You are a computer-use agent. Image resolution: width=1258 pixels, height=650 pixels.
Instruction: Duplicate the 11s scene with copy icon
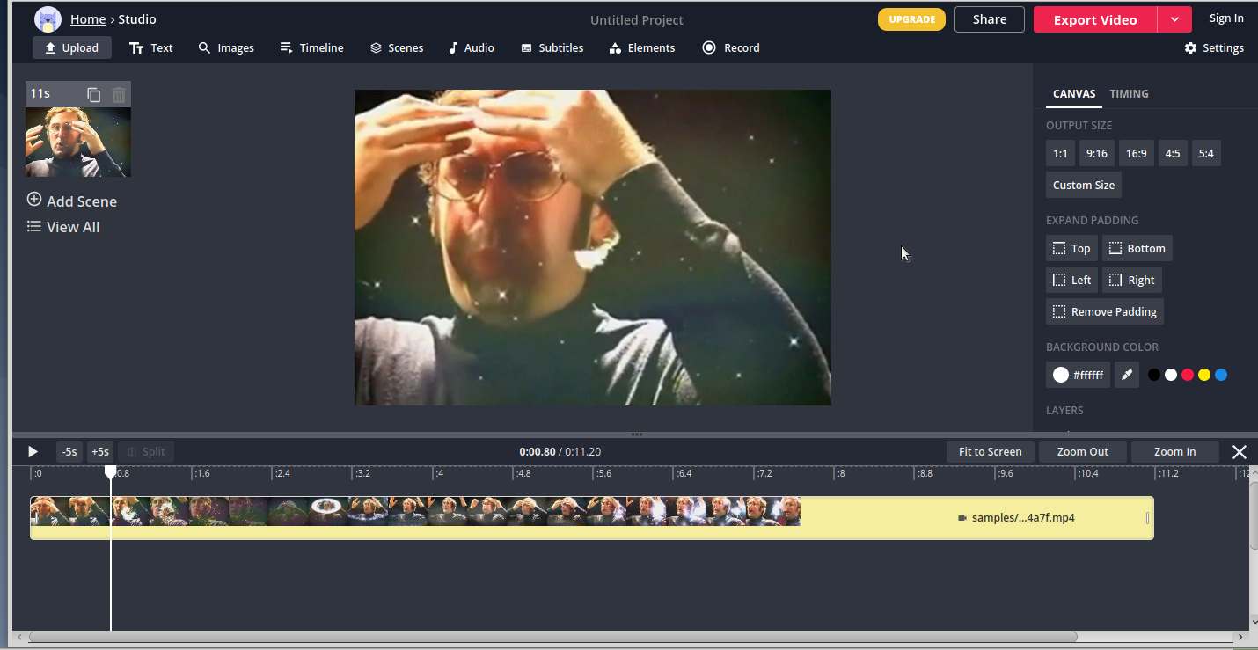click(x=94, y=94)
